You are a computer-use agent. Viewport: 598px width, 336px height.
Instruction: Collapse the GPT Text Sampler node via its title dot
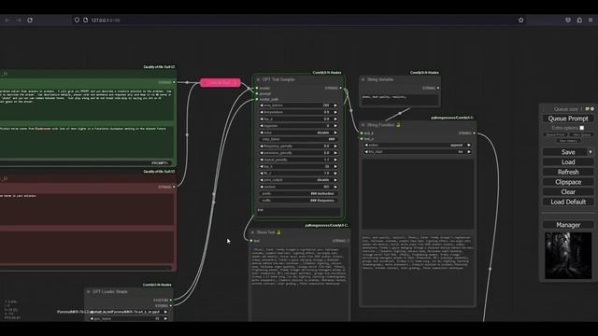[x=258, y=79]
